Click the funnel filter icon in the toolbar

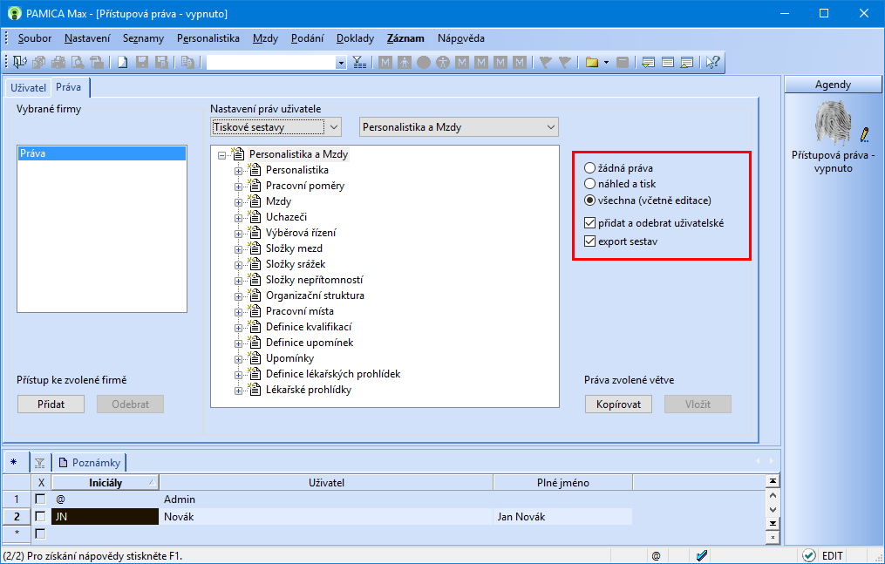pyautogui.click(x=359, y=62)
